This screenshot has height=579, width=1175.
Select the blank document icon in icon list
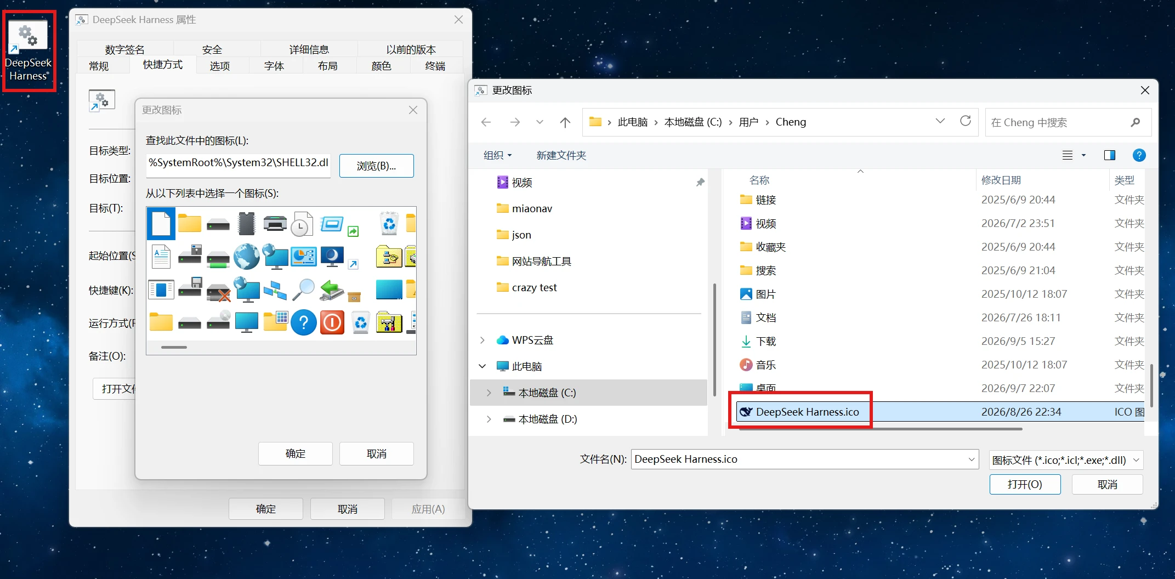(x=161, y=224)
